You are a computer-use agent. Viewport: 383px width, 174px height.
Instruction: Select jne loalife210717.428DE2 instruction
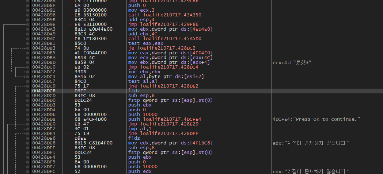[x=163, y=86]
